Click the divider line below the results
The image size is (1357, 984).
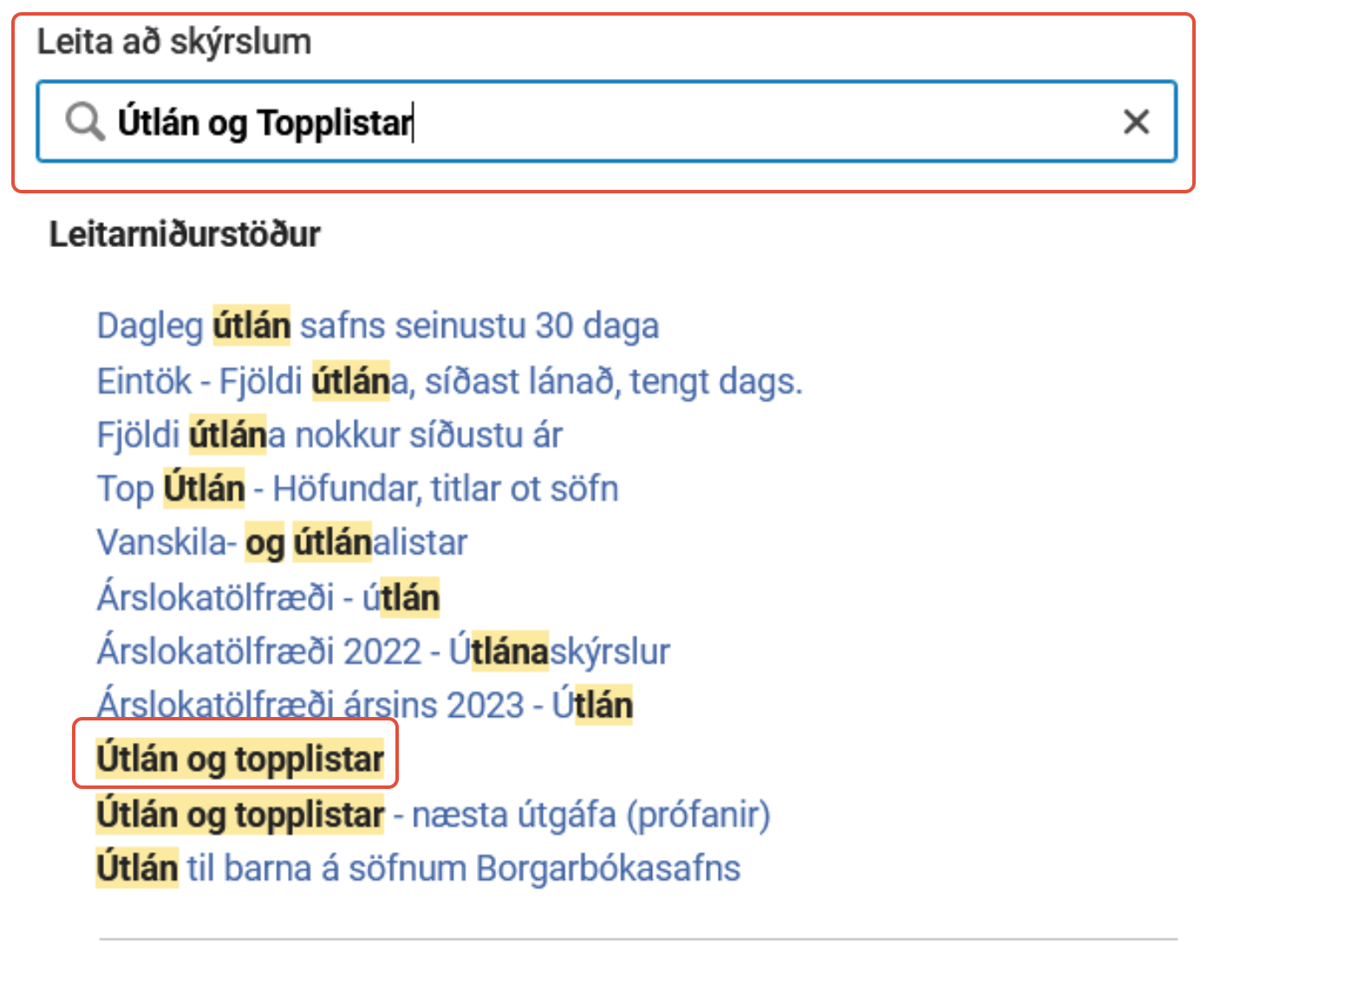tap(637, 939)
